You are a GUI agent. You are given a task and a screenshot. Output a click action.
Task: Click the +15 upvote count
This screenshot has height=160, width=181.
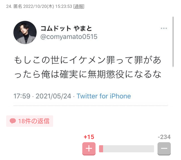pos(89,137)
